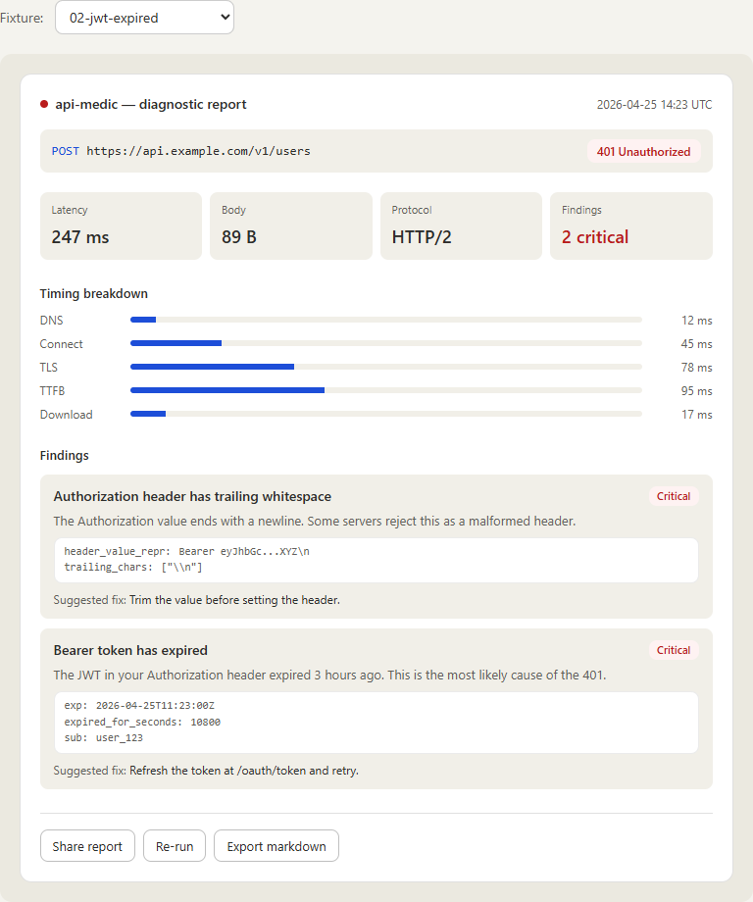Screen dimensions: 753x902
Task: Click the heading Authorization header has trailing whitespace
Action: [192, 496]
